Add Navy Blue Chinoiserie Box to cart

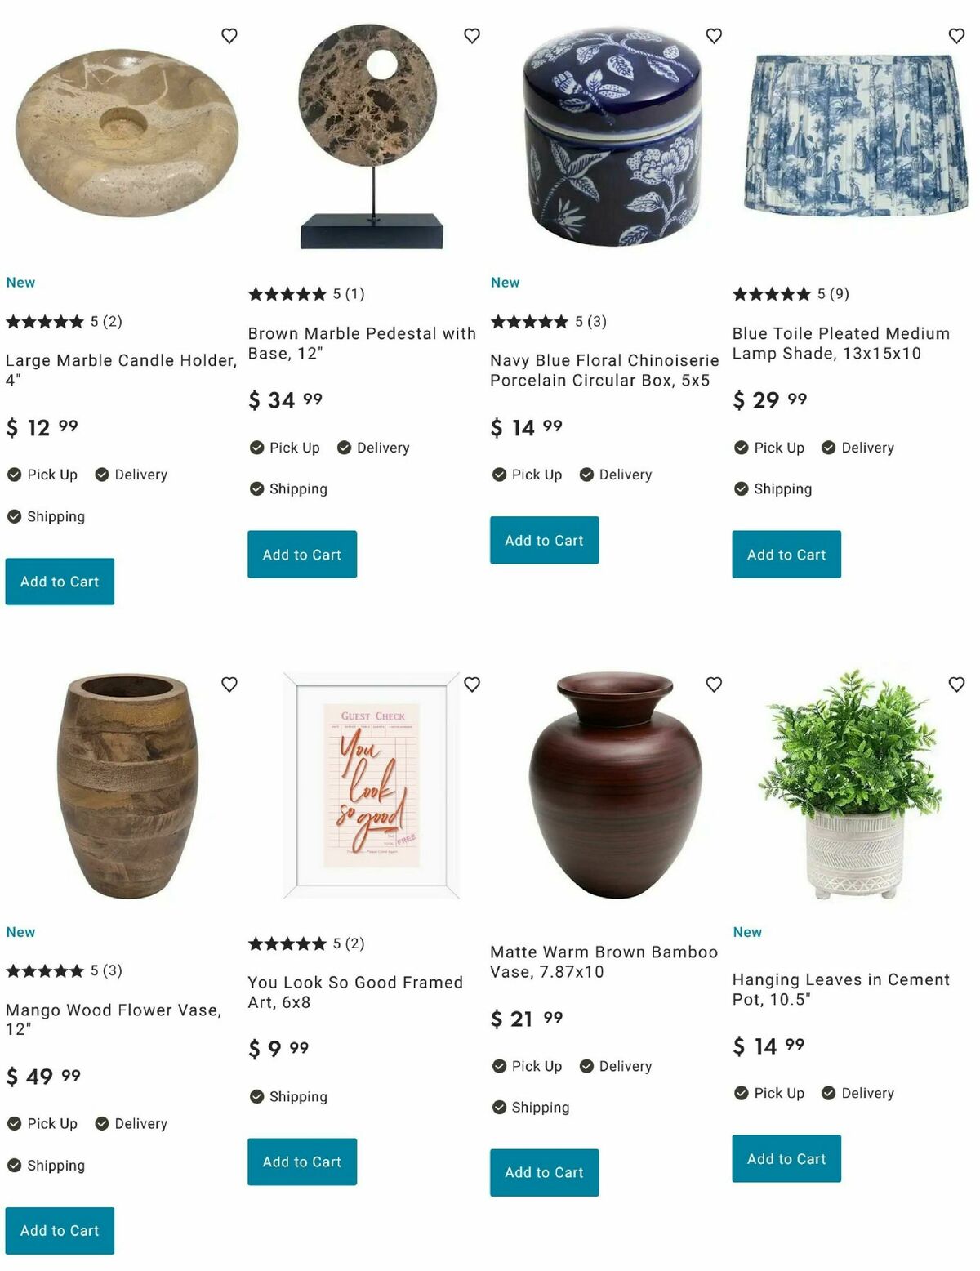point(544,540)
